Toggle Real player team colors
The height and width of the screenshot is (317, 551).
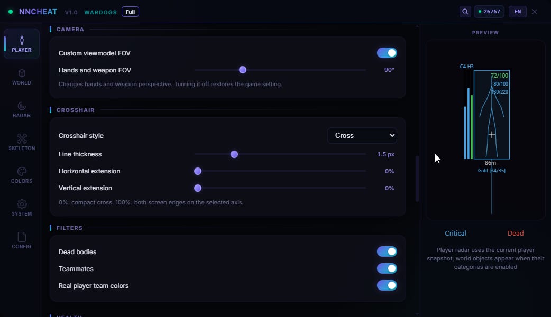[387, 285]
